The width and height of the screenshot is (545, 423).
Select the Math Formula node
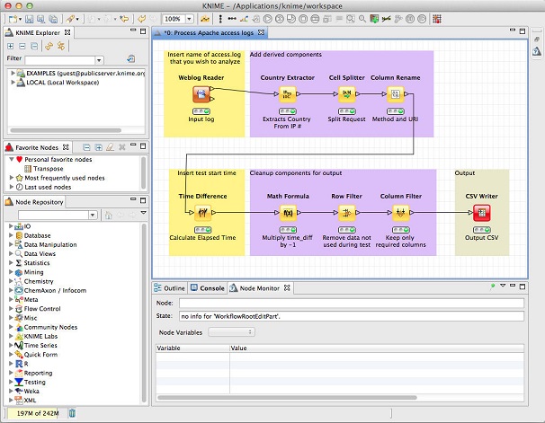[x=288, y=212]
